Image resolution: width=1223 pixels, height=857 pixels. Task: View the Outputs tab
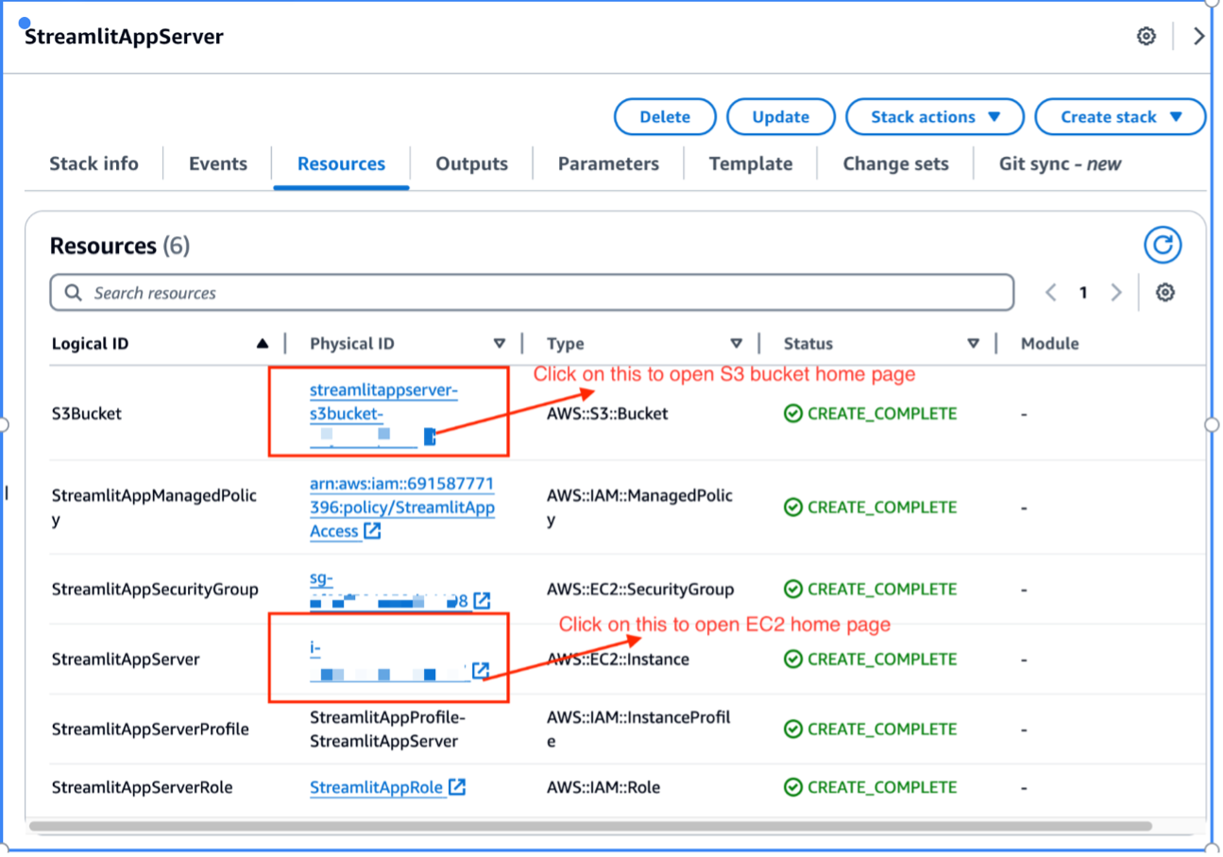(x=471, y=163)
